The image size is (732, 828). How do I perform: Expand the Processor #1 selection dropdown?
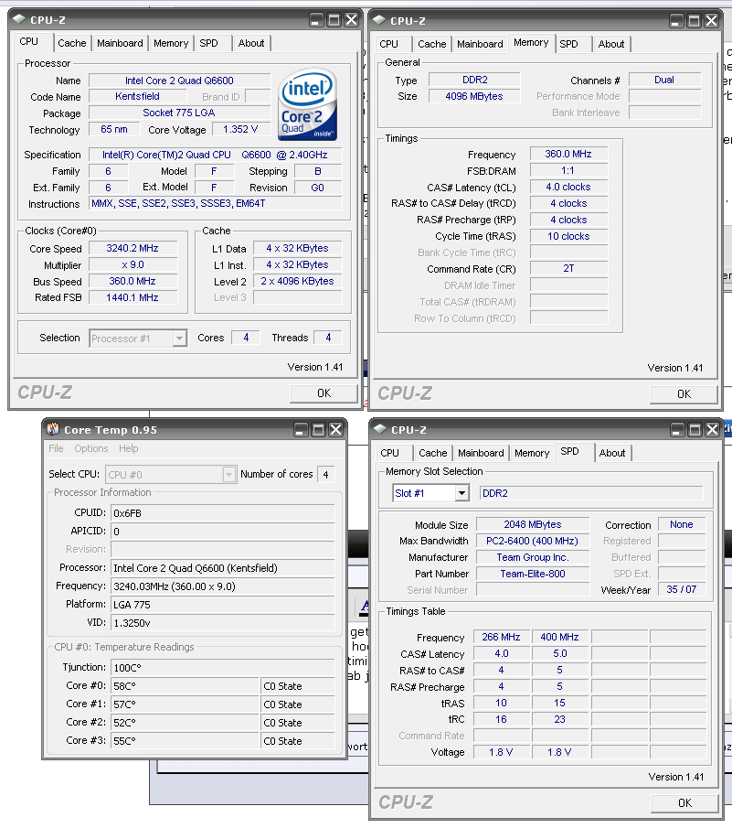point(179,338)
